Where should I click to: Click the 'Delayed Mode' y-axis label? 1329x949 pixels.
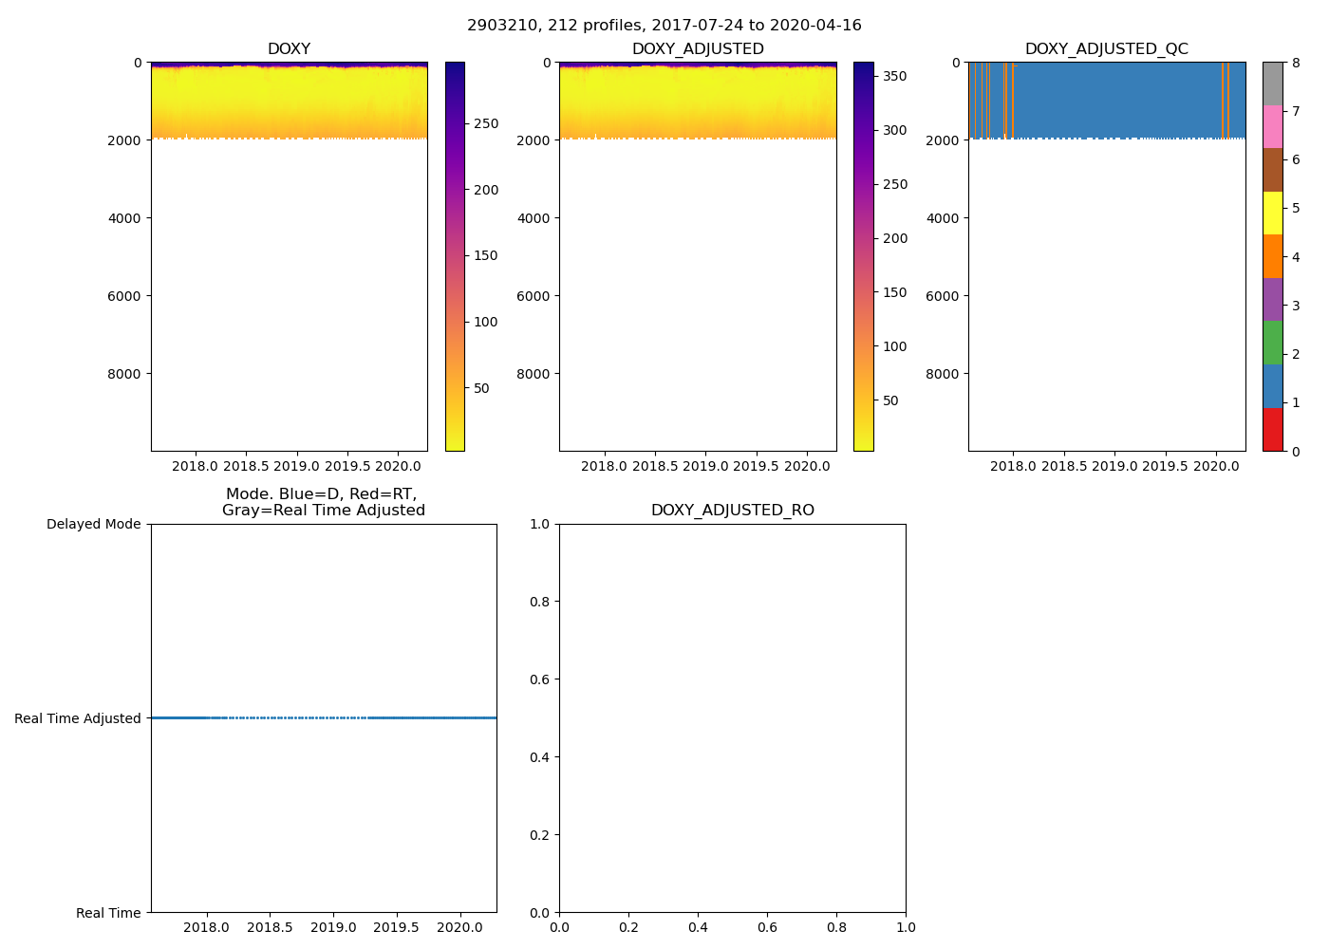point(93,524)
